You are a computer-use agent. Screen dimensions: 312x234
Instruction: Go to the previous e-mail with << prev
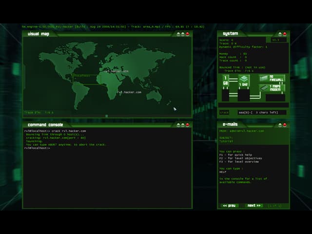click(x=229, y=206)
